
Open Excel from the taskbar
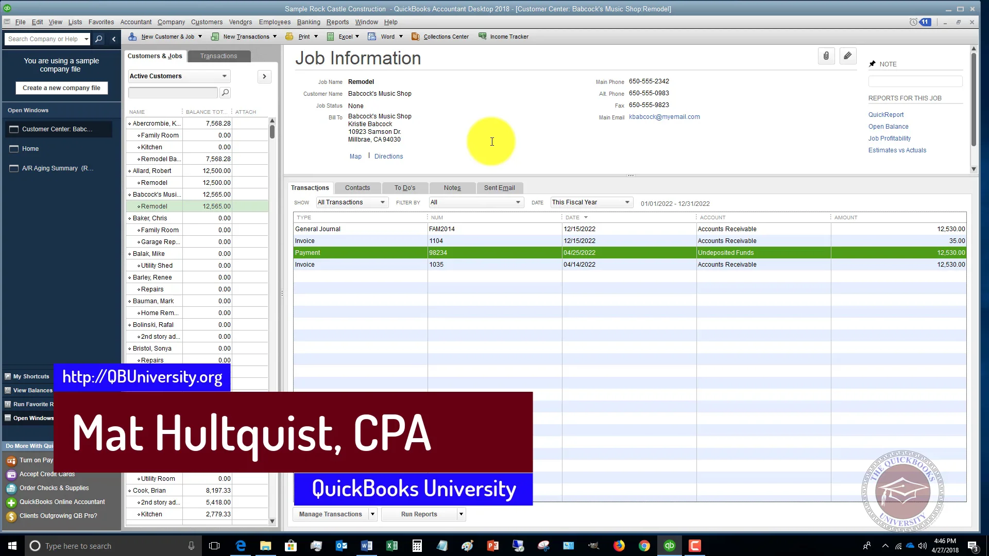(x=392, y=546)
